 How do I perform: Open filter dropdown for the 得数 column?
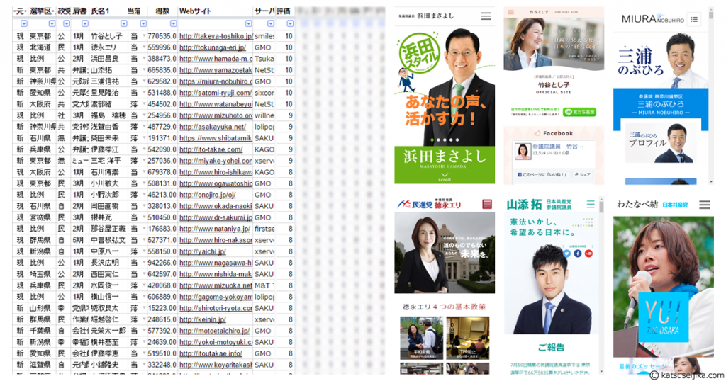(x=173, y=23)
